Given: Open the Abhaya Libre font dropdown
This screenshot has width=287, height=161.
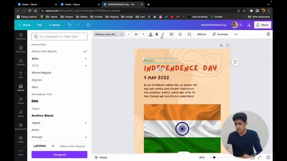Looking at the screenshot, I should [x=109, y=34].
